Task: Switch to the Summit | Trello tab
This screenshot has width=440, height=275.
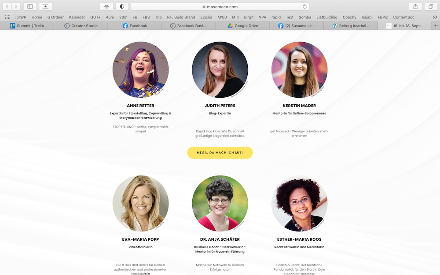Action: (x=27, y=26)
